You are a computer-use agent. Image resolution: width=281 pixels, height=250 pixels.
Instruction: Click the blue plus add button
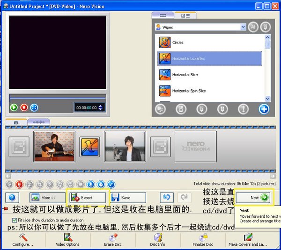[x=264, y=109]
